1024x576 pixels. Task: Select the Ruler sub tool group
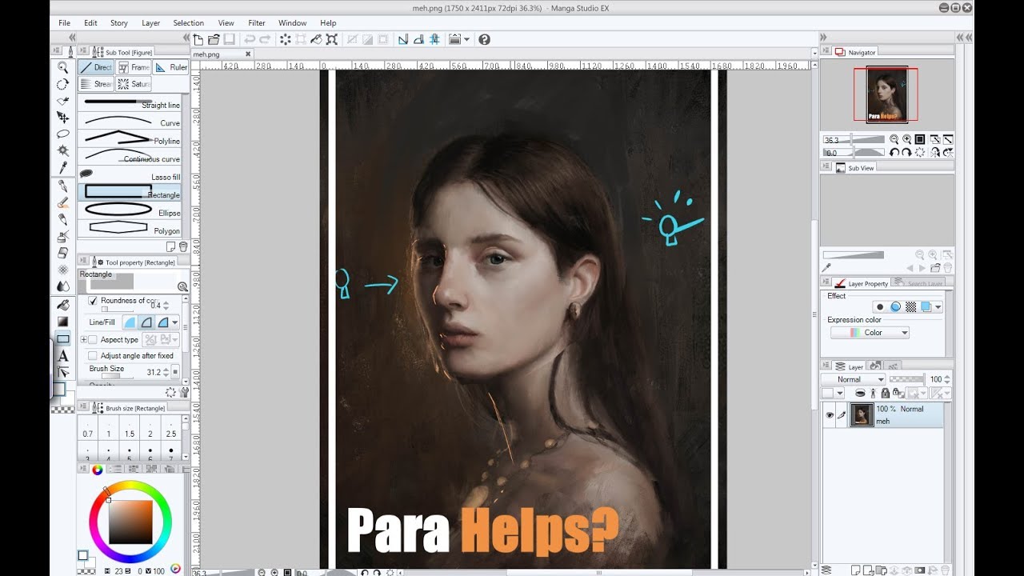[171, 67]
